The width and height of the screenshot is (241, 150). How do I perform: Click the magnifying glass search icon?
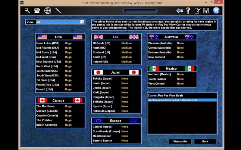click(27, 11)
